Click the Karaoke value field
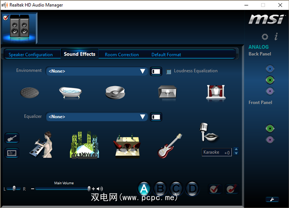The width and height of the screenshot is (289, 208). [217, 152]
